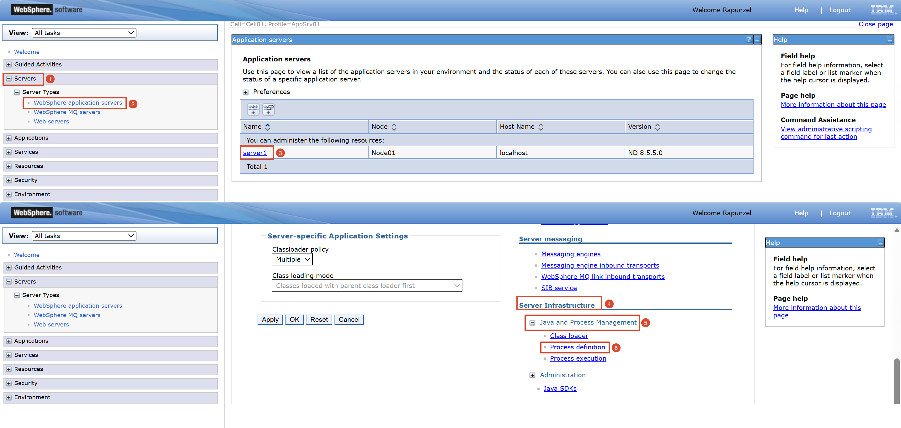Open the Process definition link

[x=578, y=347]
